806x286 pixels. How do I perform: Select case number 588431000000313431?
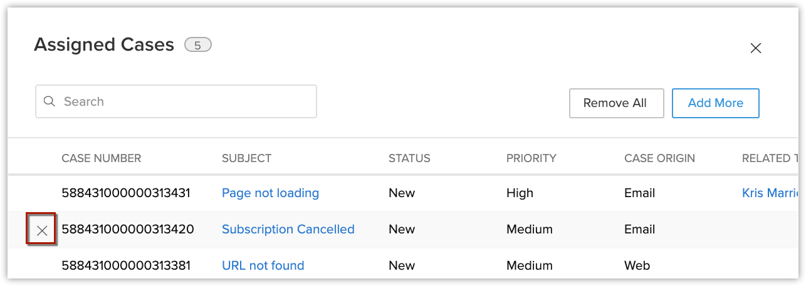click(x=126, y=193)
